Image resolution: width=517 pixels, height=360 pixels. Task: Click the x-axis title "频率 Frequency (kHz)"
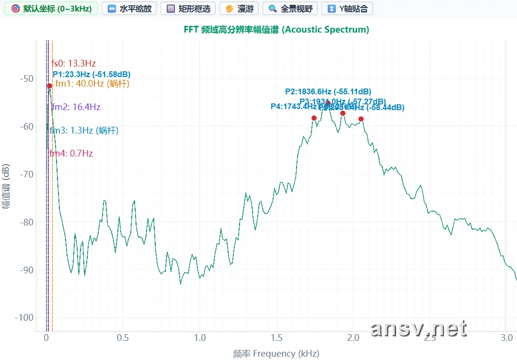coord(276,353)
